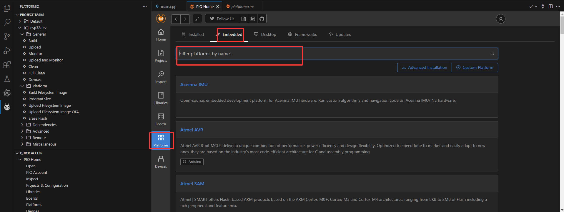Screen dimensions: 564x212
Task: Click the split editor icon
Action: [x=550, y=6]
